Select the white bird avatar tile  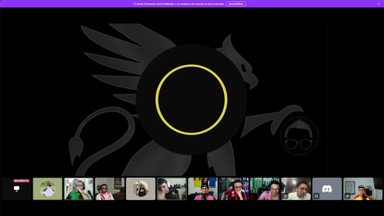[x=48, y=189]
